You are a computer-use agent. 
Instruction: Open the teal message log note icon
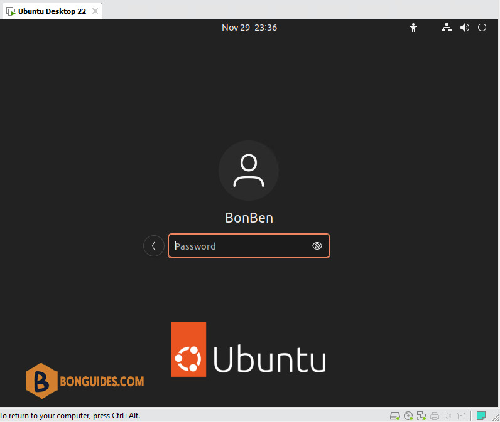(481, 416)
